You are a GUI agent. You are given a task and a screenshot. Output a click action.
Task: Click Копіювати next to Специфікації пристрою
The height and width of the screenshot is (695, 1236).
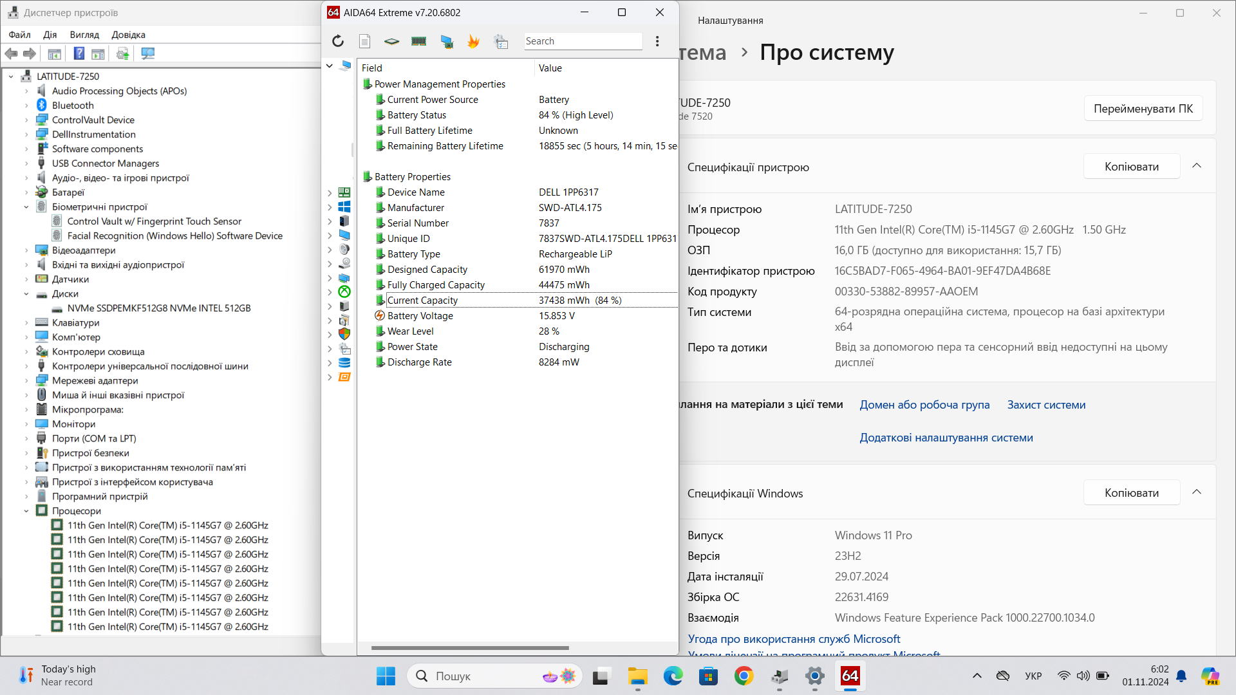tap(1132, 167)
